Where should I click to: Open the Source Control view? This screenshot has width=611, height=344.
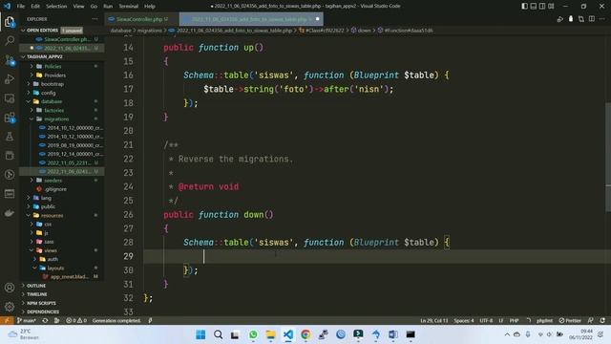(10, 60)
